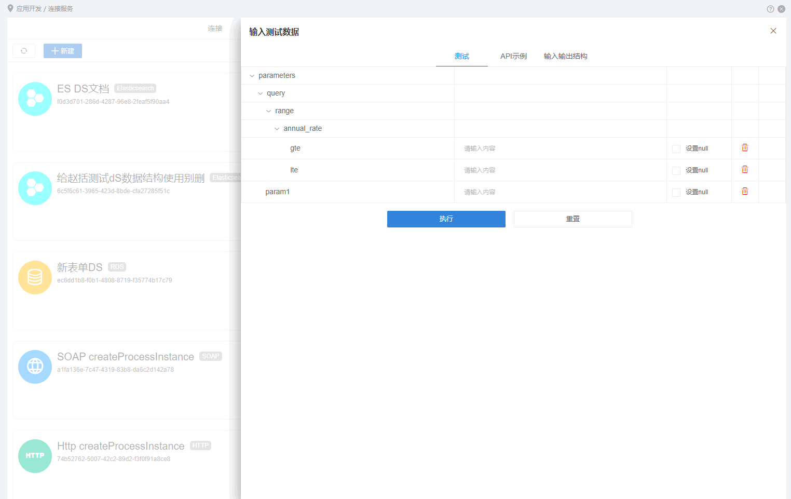
Task: Click the HTTP icon for Http createProcessInstance
Action: (x=35, y=456)
